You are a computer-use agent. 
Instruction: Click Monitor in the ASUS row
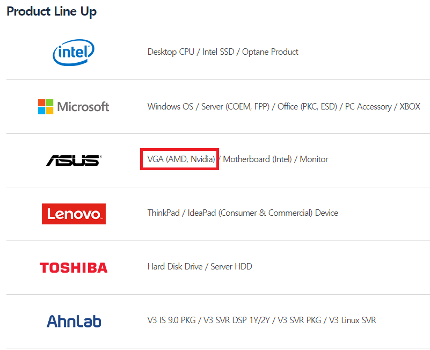pos(314,159)
